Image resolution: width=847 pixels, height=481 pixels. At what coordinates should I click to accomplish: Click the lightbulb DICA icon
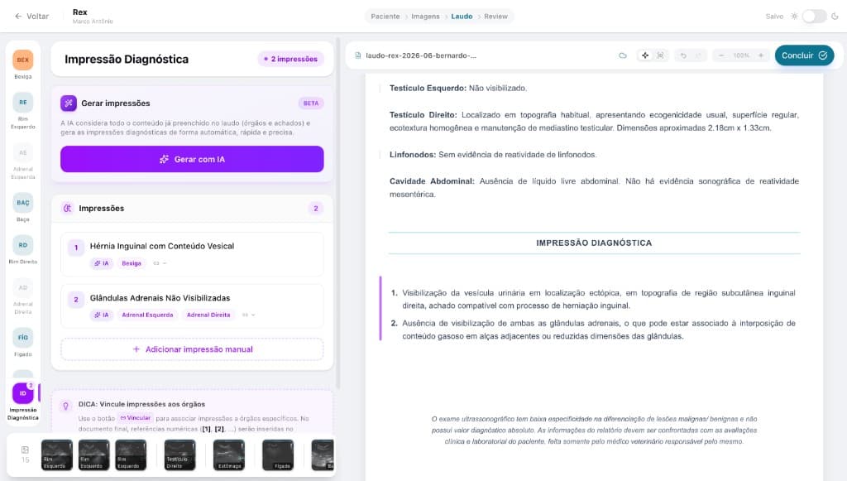tap(66, 406)
